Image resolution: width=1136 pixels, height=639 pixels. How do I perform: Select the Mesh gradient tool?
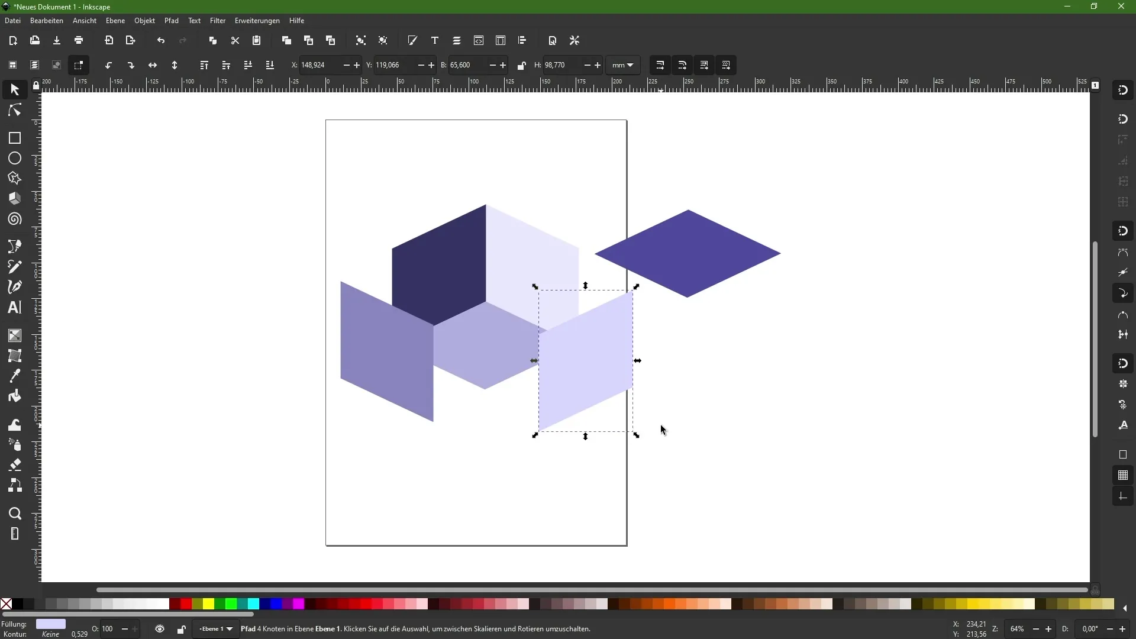15,356
